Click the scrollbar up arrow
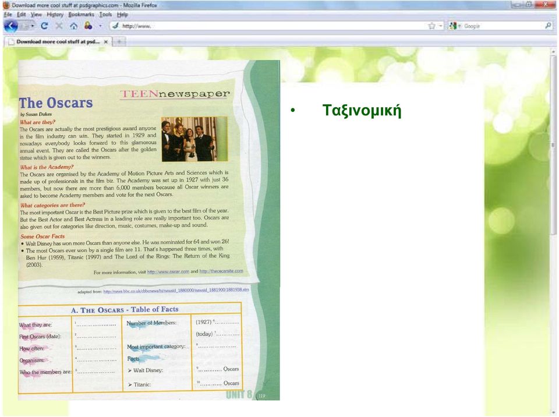Screen dimensions: 559x417 553,52
